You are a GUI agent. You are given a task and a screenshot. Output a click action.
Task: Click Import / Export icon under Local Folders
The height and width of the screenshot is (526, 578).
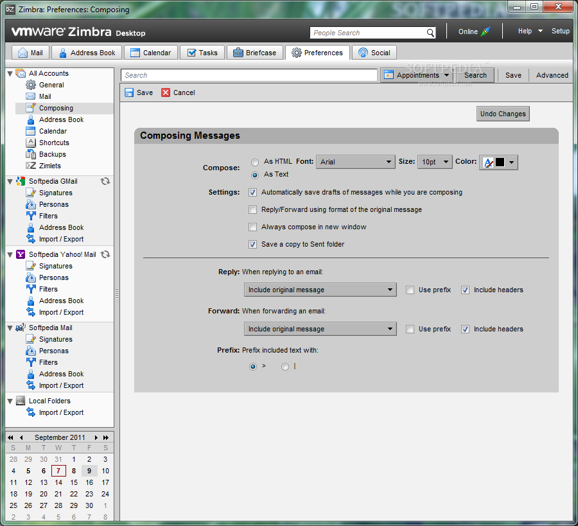click(x=31, y=412)
